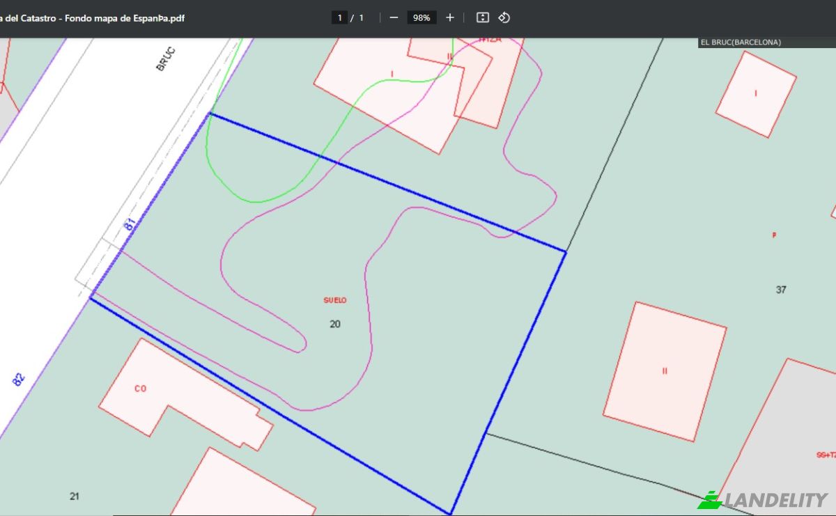Image resolution: width=836 pixels, height=516 pixels.
Task: Click parcel number 20 label
Action: (335, 324)
